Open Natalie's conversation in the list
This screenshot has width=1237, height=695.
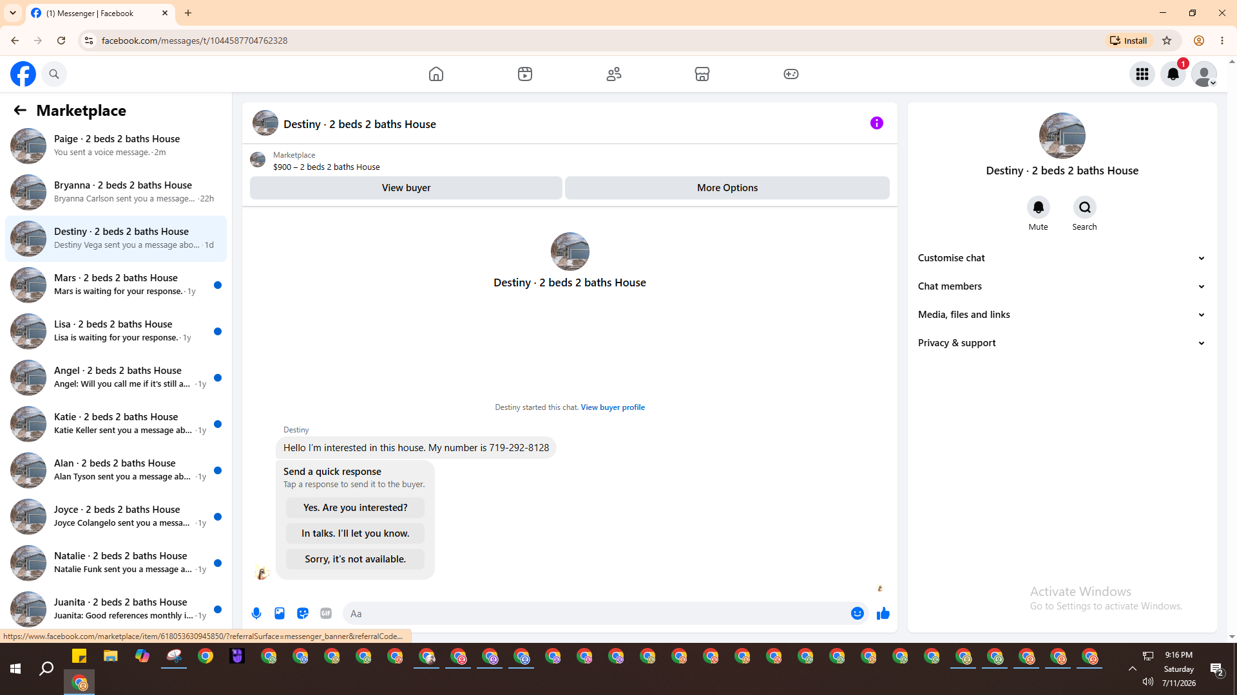[x=116, y=562]
